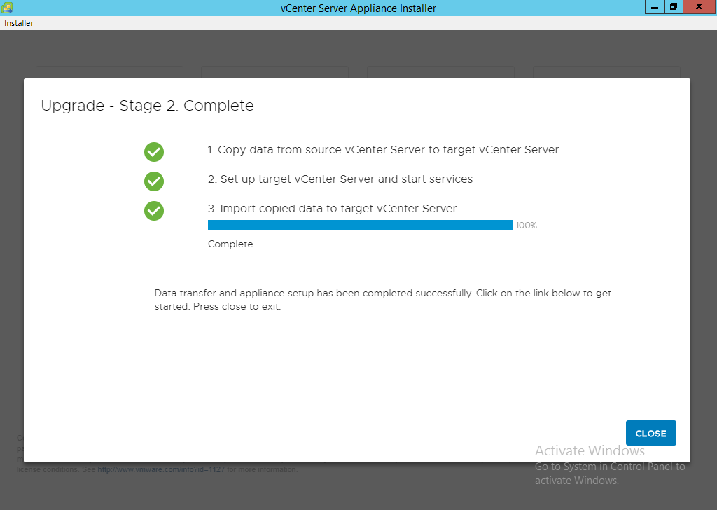The width and height of the screenshot is (717, 510).
Task: Open the vmware.com info link behind the dialog
Action: (161, 469)
